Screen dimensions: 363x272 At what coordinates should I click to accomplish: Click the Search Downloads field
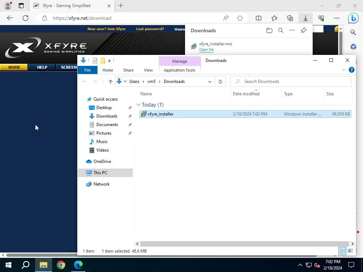(291, 81)
